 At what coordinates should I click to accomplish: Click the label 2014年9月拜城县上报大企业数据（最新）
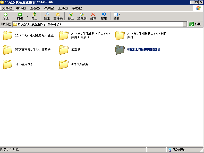[90, 35]
